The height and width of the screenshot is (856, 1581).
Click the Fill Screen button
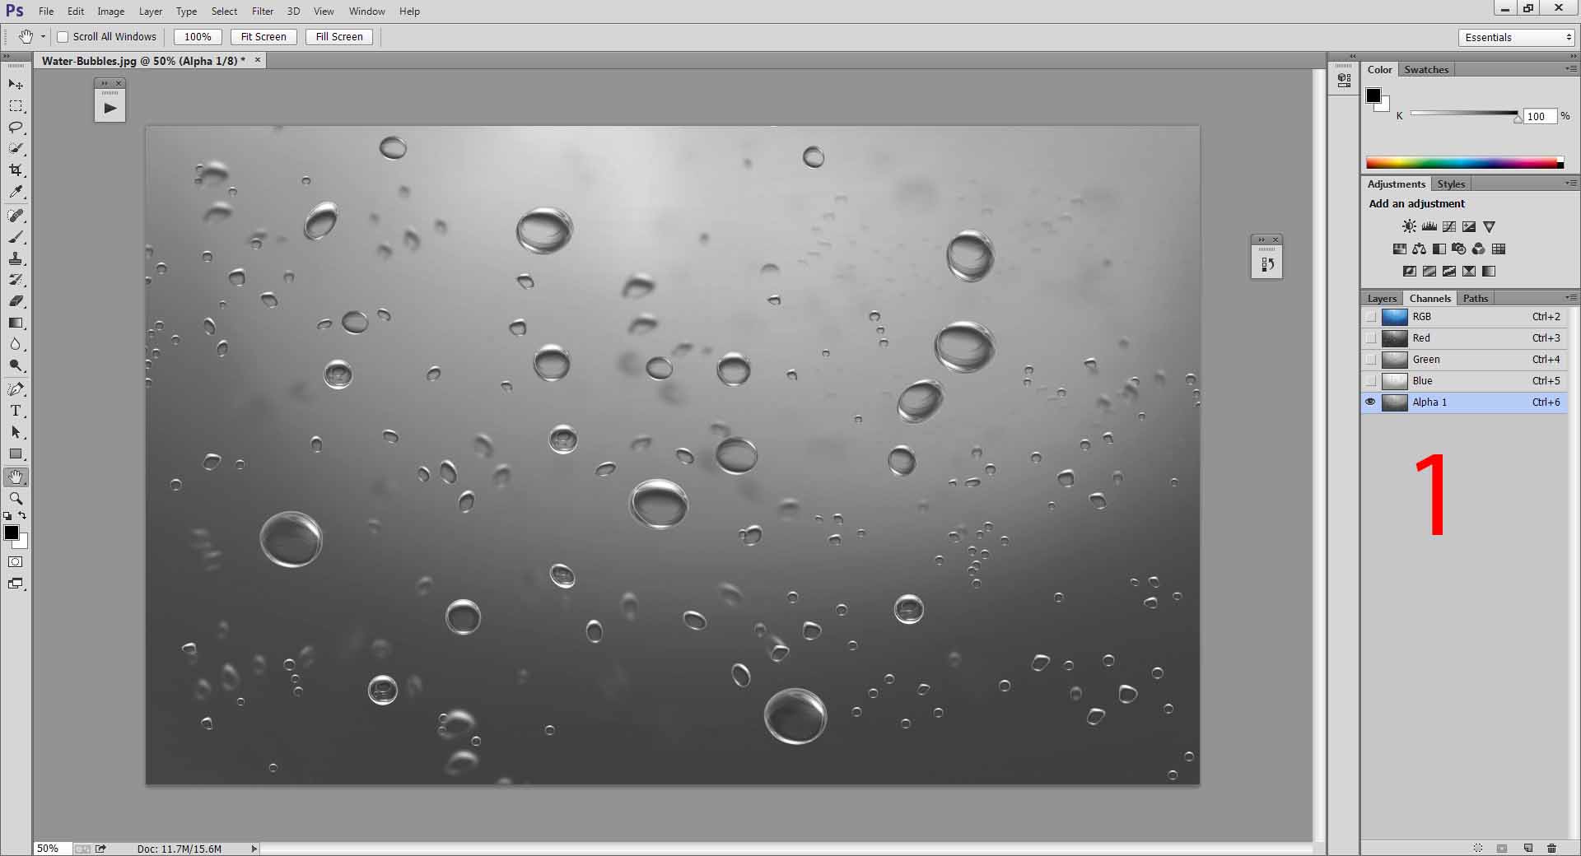tap(339, 37)
